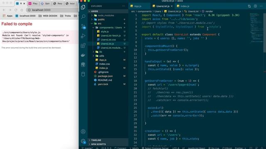Open UsersList.css file
Image resolution: width=266 pixels, height=149 pixels.
click(x=108, y=40)
